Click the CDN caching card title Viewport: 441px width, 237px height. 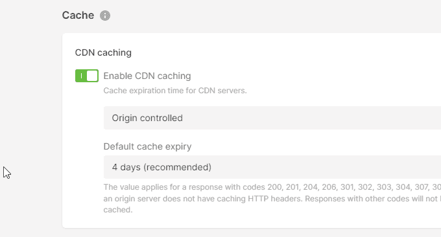[x=103, y=52]
